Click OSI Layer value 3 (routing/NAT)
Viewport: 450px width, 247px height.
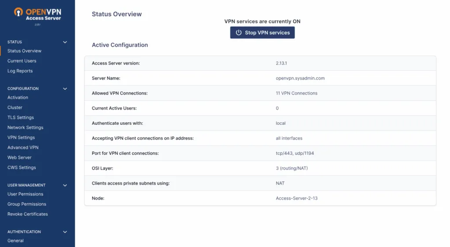coord(292,168)
